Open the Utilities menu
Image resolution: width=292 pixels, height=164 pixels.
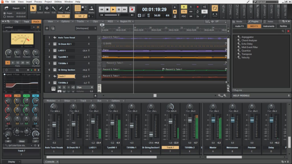coord(58,2)
